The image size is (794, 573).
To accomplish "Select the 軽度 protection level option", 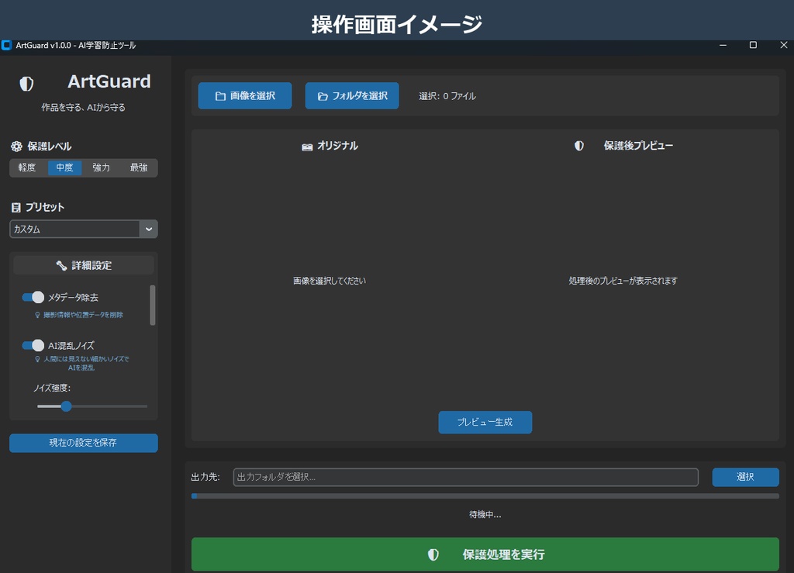I will (x=26, y=167).
